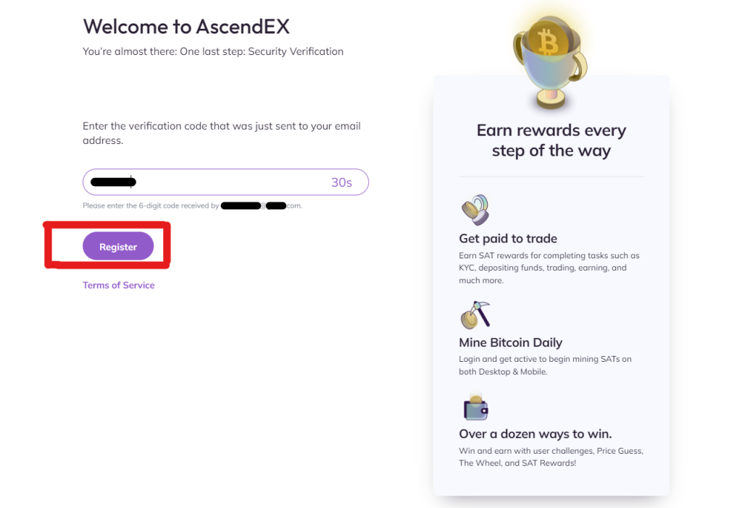
Task: Click the Over a dozen ways to win title
Action: 535,434
